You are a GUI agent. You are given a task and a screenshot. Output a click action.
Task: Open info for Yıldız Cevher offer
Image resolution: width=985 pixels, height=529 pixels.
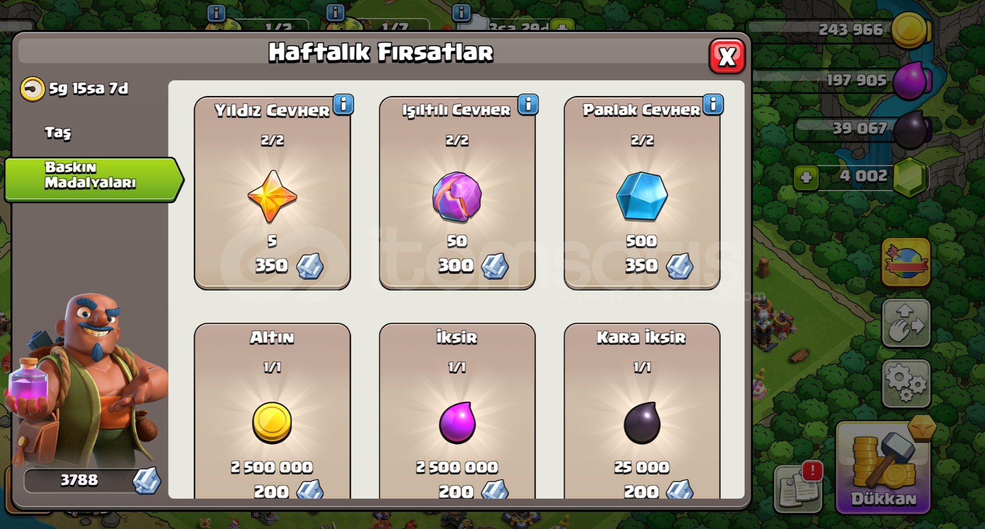click(x=344, y=104)
